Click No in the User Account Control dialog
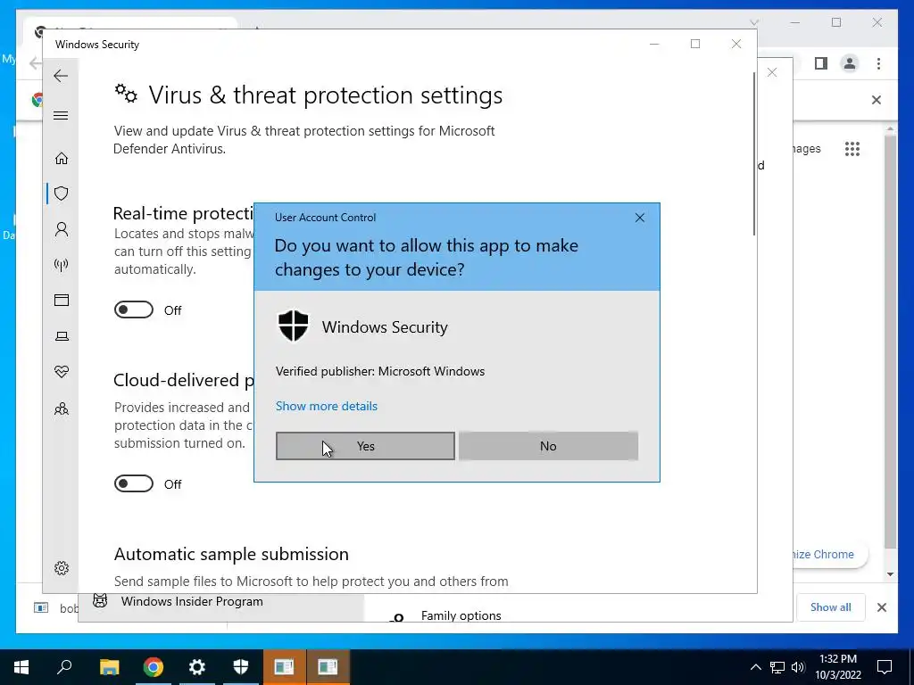 [x=548, y=446]
